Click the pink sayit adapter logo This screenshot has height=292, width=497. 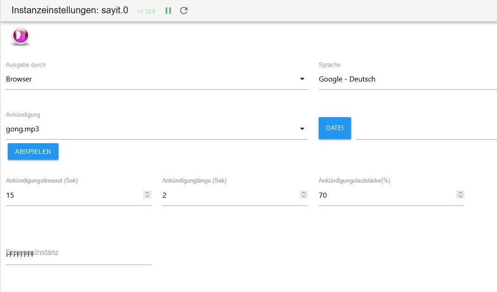tap(21, 36)
